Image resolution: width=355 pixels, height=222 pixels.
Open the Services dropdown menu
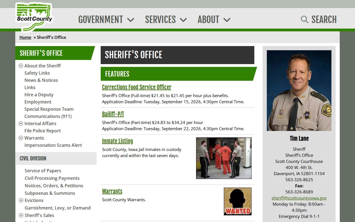tap(166, 19)
